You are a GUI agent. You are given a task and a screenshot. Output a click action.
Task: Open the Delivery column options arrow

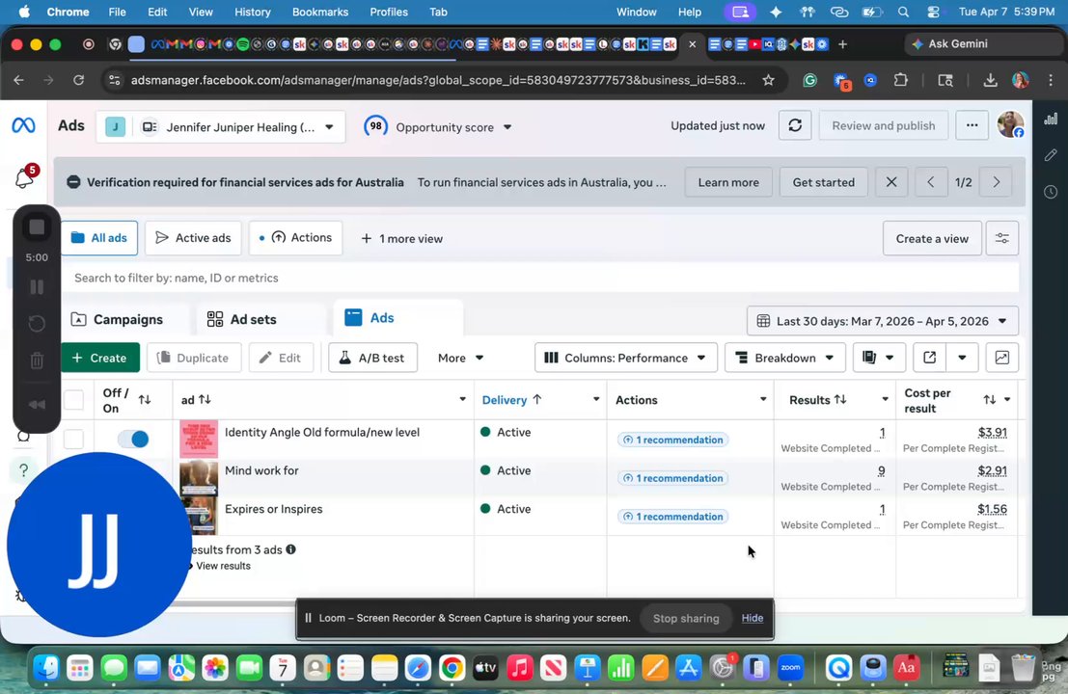coord(596,399)
